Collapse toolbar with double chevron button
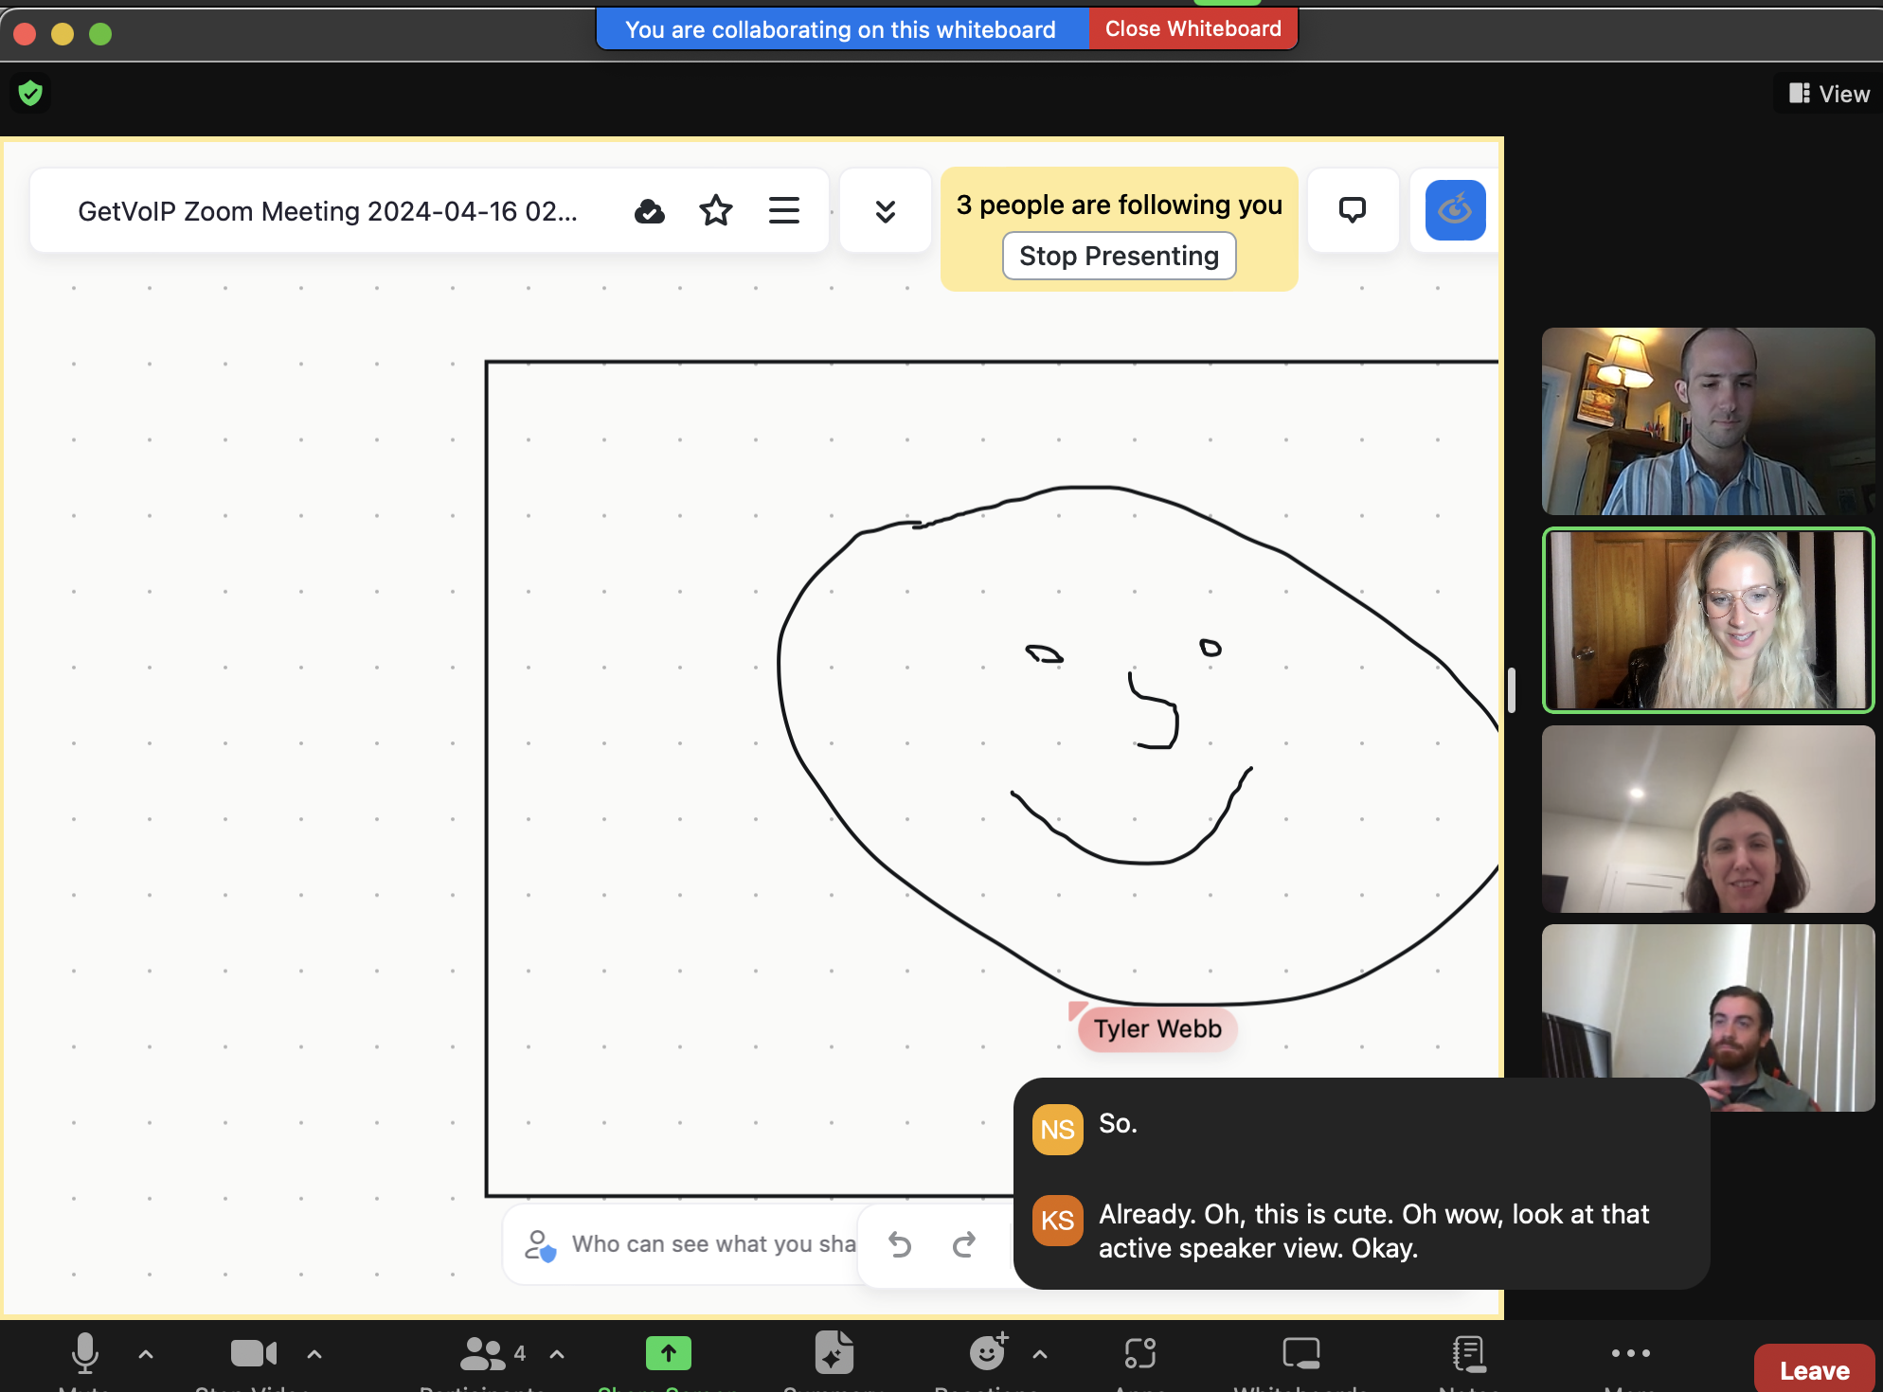The image size is (1883, 1392). tap(886, 210)
